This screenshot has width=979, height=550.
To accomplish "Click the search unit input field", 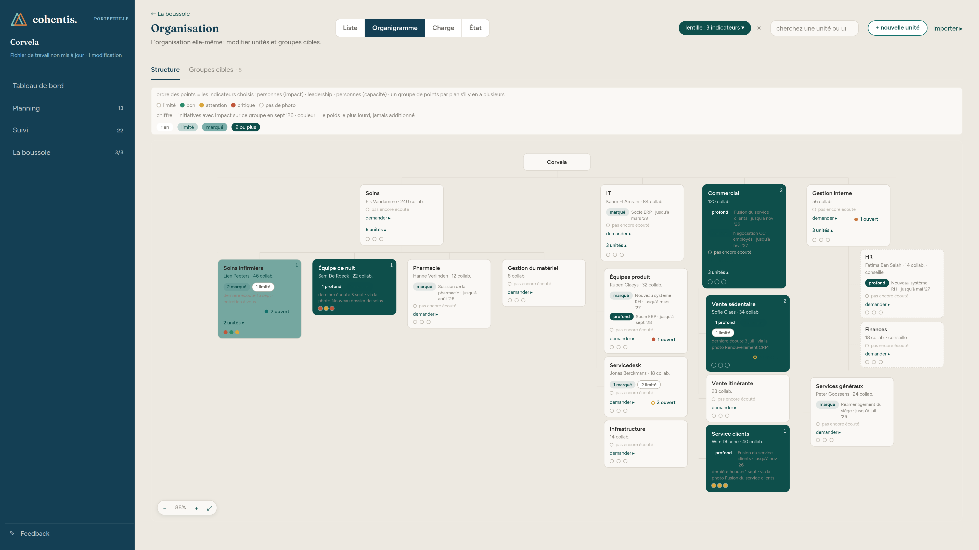I will click(x=814, y=29).
